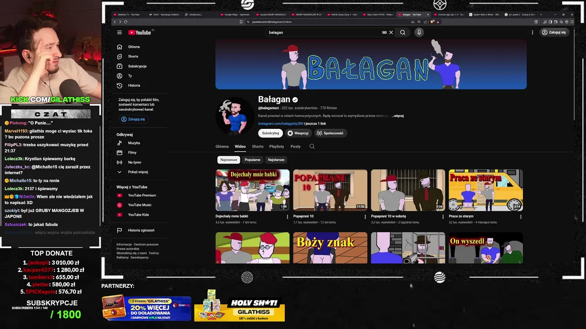Submit search with the magnifier button
The height and width of the screenshot is (329, 586).
point(403,32)
